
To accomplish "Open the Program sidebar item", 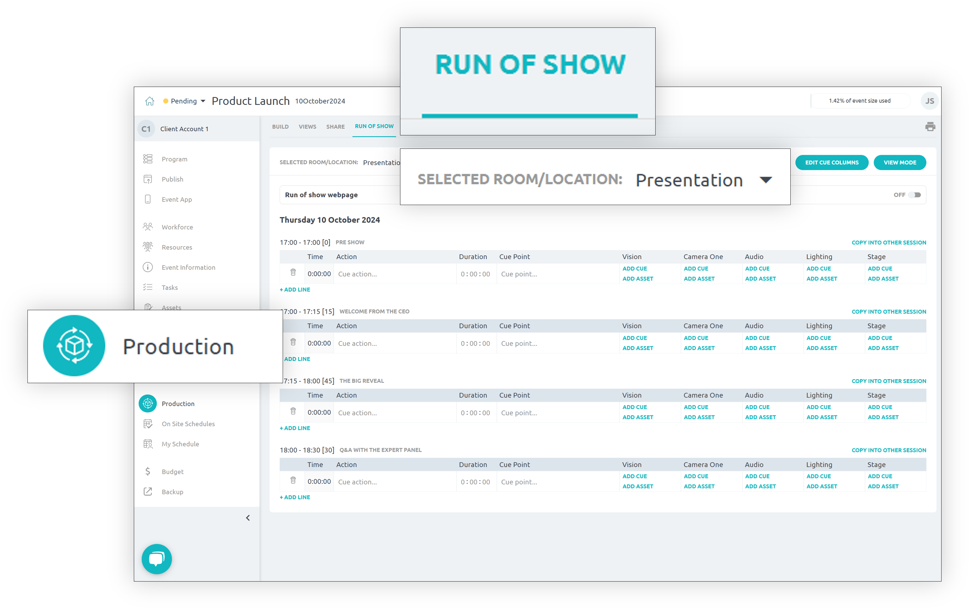I will coord(174,159).
